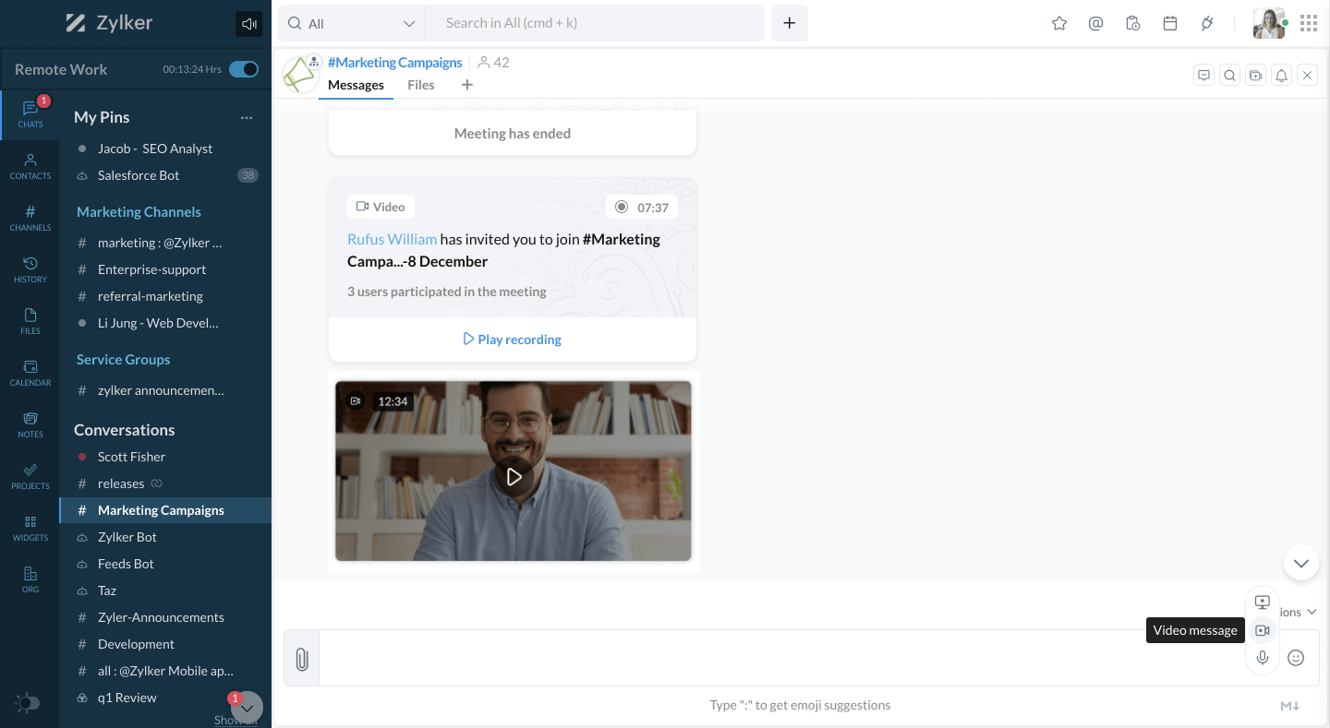Toggle dark mode with bottom-left icon
1330x728 pixels.
click(26, 703)
